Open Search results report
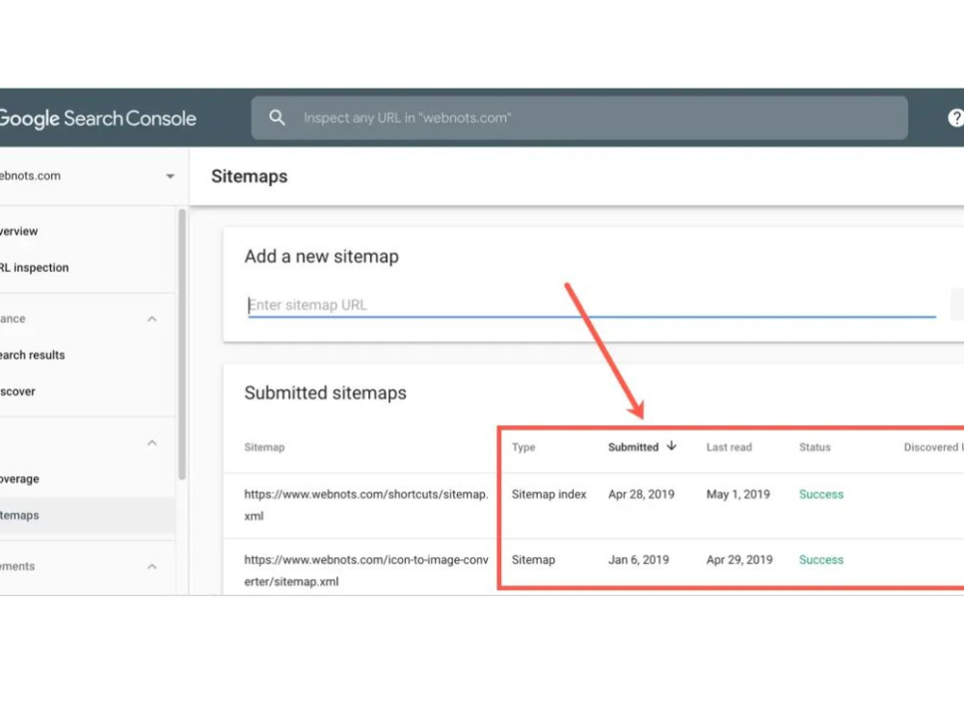The height and width of the screenshot is (723, 964). coord(32,355)
